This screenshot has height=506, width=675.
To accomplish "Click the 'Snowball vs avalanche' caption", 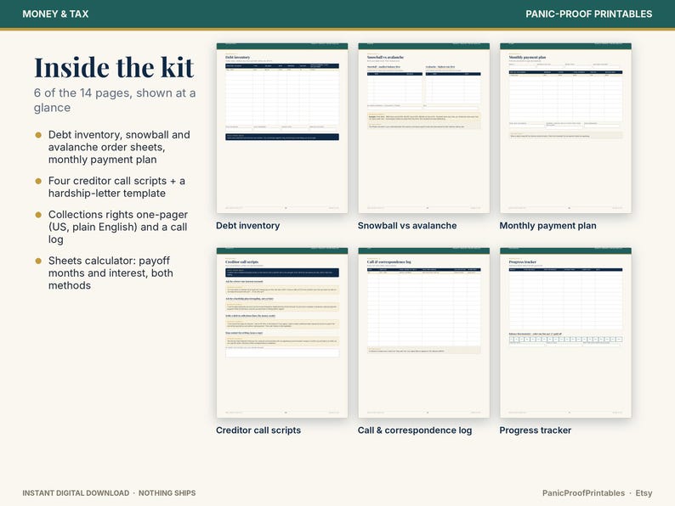I will (x=407, y=226).
